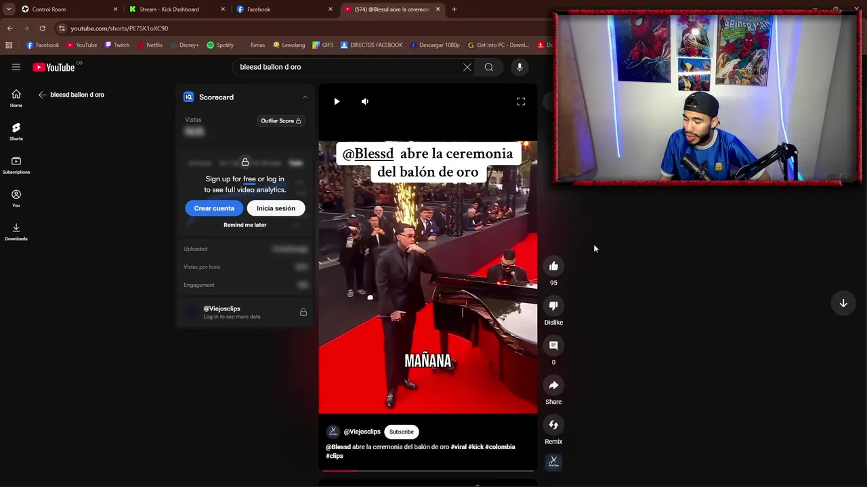Open the locked Outlier Score button

281,121
